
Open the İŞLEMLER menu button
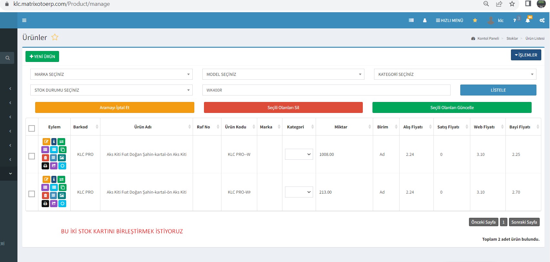coord(526,55)
